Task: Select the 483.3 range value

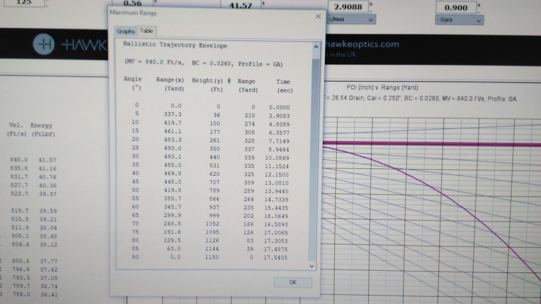Action: click(x=173, y=140)
